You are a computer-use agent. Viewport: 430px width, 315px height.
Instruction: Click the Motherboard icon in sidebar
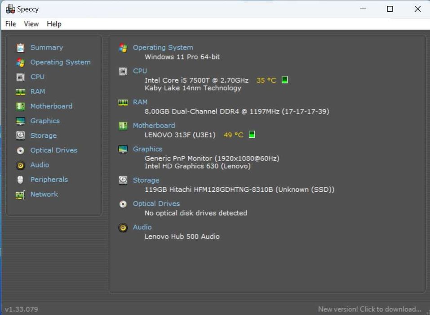click(20, 106)
